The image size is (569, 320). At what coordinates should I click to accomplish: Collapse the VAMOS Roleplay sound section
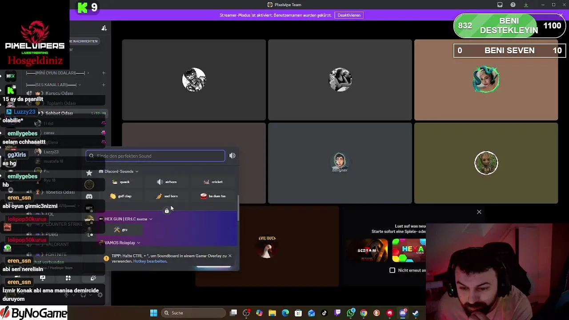pos(120,243)
